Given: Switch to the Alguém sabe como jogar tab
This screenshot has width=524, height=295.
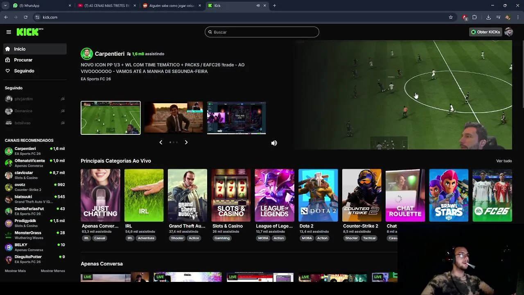Looking at the screenshot, I should 172,6.
